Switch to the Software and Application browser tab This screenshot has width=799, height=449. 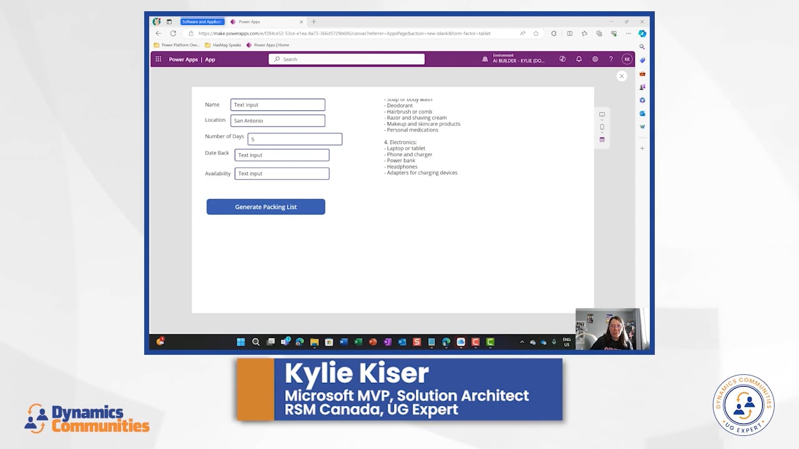click(x=202, y=21)
